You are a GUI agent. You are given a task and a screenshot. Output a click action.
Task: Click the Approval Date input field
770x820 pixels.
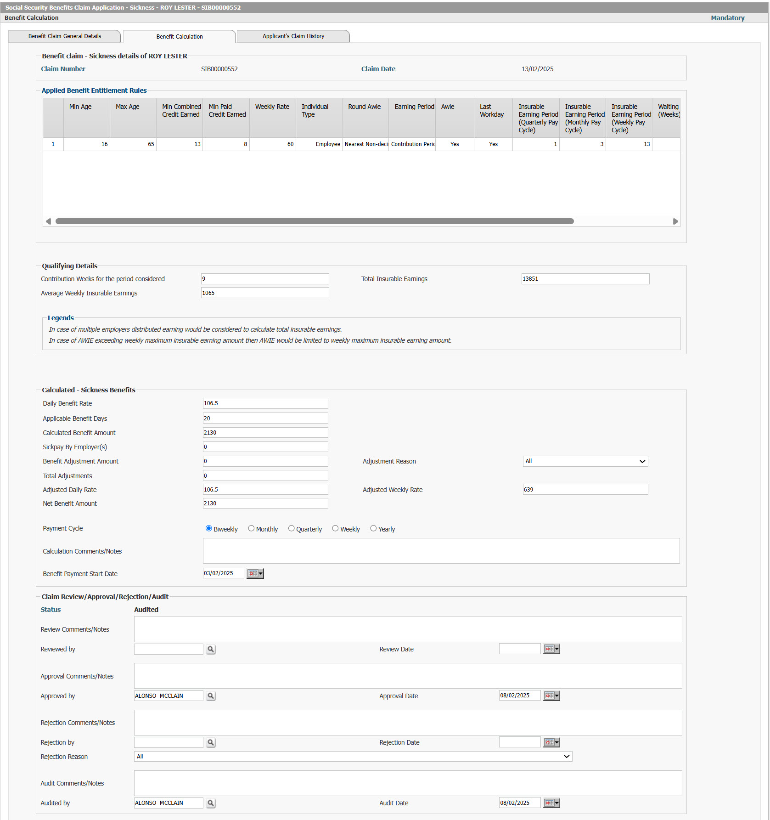click(x=520, y=696)
